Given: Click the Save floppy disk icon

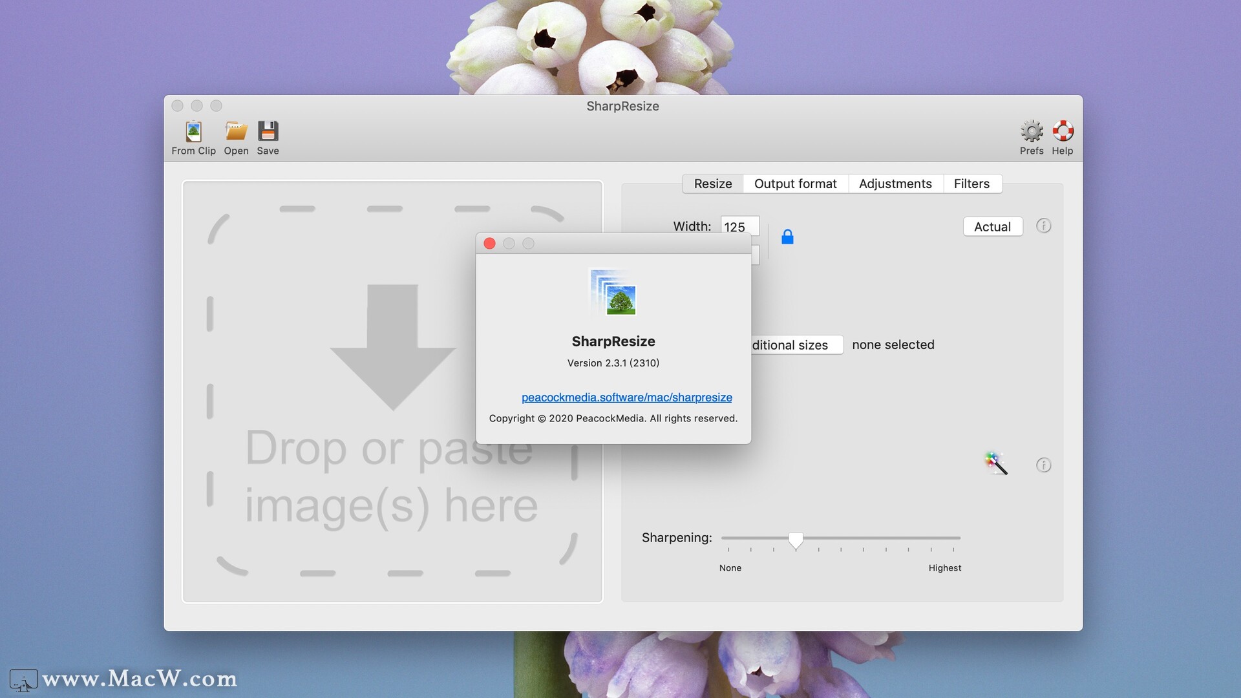Looking at the screenshot, I should (x=268, y=132).
